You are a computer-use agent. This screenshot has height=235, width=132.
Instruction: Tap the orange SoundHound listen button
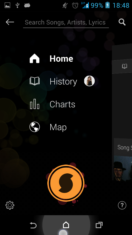pos(66,183)
